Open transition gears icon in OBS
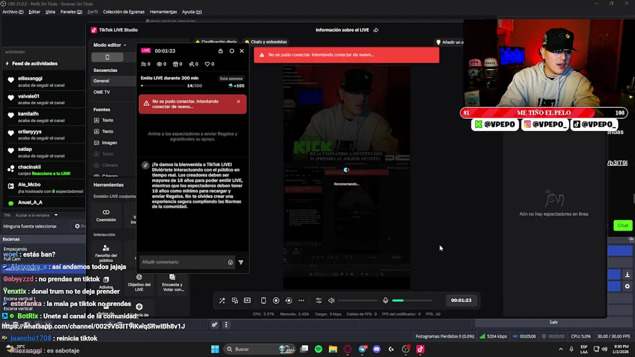Screen dimensions: 635x357 click(x=215, y=325)
